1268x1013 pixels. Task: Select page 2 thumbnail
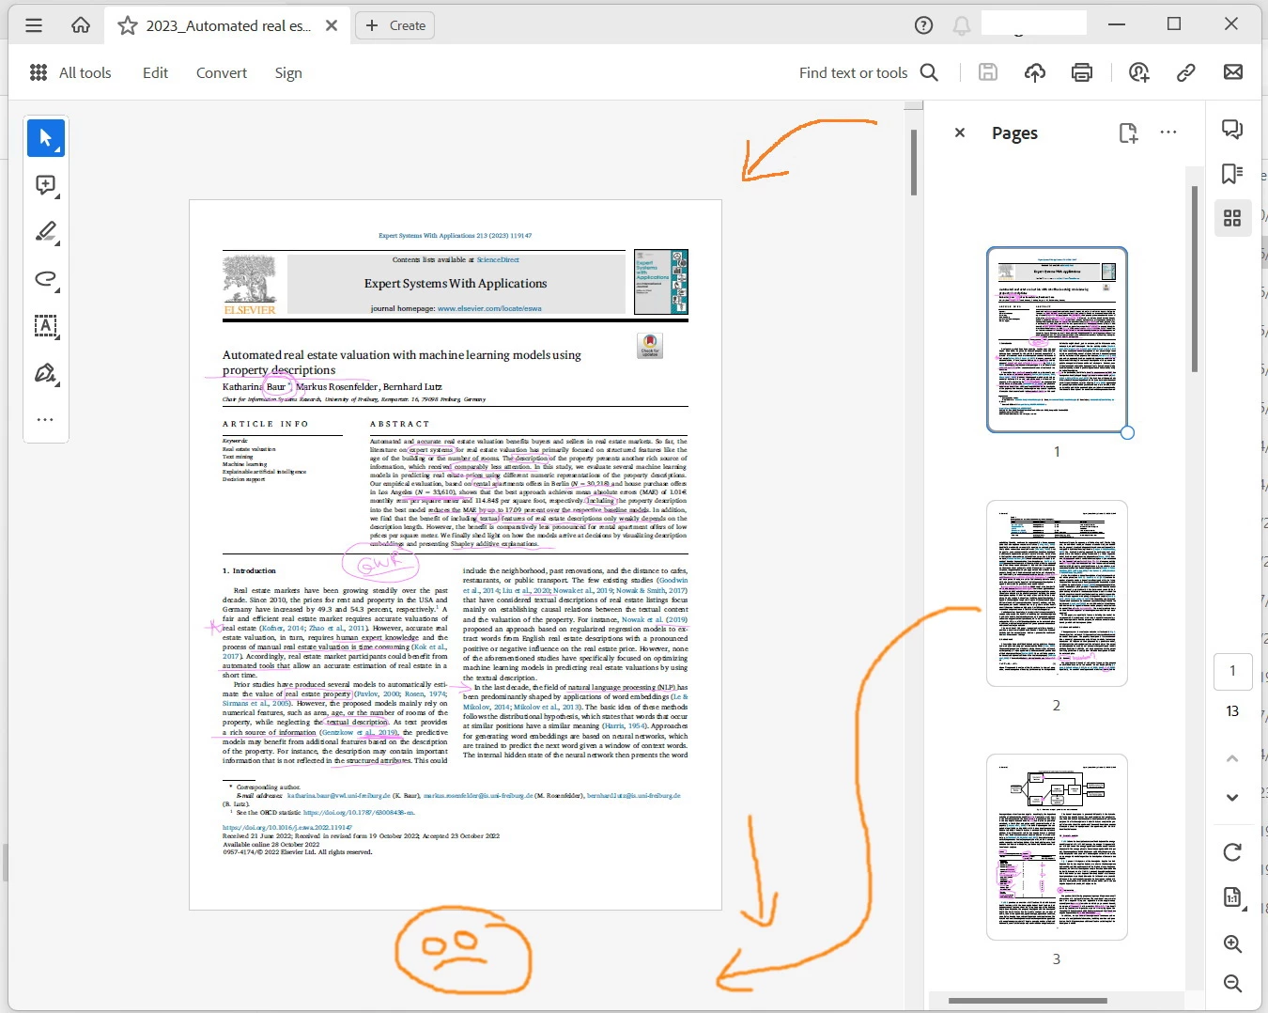[1057, 593]
